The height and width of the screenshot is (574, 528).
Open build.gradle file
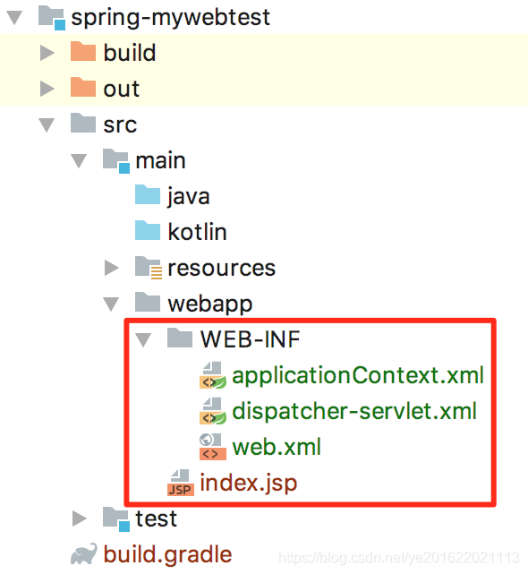coord(167,554)
